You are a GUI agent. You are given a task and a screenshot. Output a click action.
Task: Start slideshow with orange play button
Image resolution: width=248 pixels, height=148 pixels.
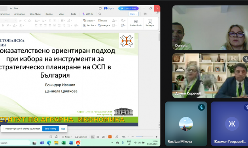pyautogui.click(x=110, y=137)
